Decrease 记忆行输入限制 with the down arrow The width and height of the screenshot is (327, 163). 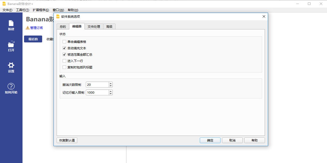111,94
